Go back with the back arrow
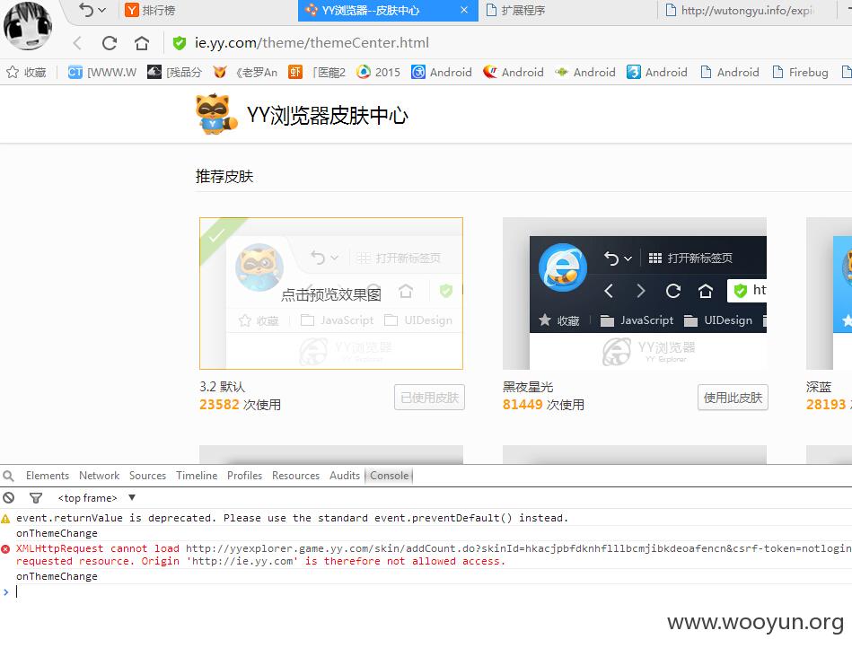The width and height of the screenshot is (852, 648). 78,43
